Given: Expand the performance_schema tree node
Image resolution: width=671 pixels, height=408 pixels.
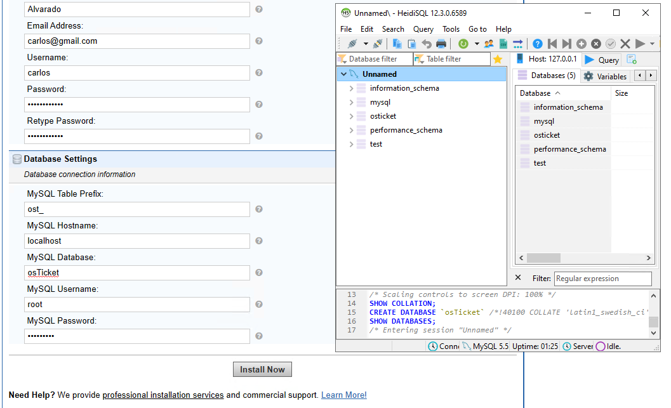Looking at the screenshot, I should [351, 130].
